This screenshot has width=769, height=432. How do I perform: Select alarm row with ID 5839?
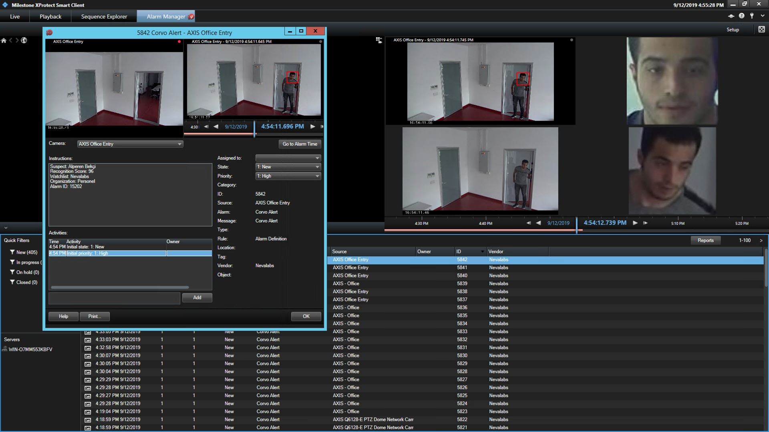click(x=545, y=284)
